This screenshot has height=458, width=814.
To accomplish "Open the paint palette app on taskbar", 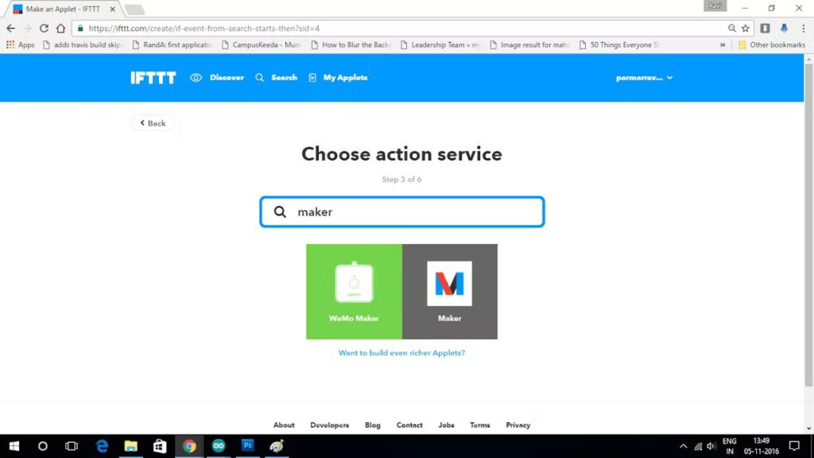I will (277, 446).
